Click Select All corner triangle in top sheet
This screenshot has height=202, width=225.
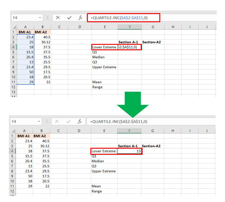(14, 27)
